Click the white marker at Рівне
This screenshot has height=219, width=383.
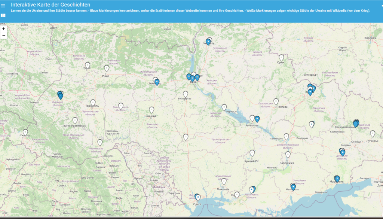[107, 68]
